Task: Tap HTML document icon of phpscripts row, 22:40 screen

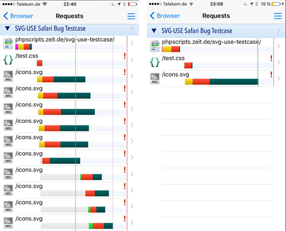Action: click(8, 43)
